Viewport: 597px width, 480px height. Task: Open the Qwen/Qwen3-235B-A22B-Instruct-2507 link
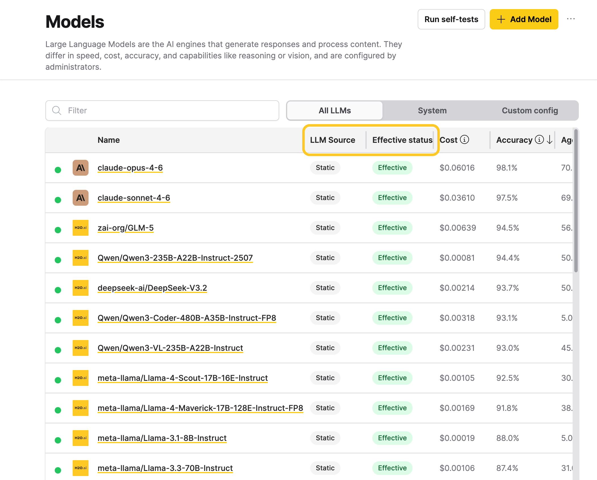pyautogui.click(x=175, y=258)
